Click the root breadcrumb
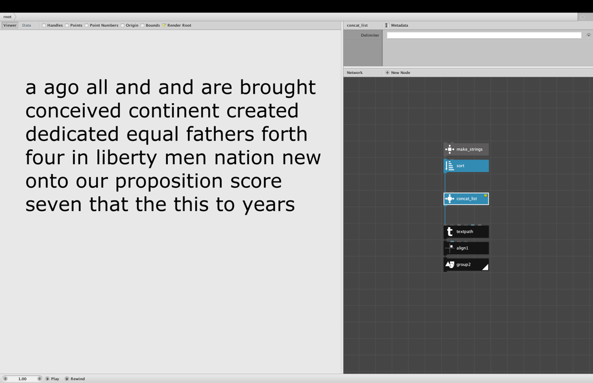The width and height of the screenshot is (593, 383). click(8, 17)
